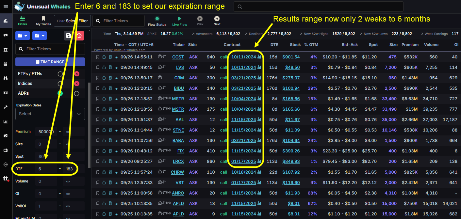
Task: Open the whale flow sidebar icon
Action: pos(6,21)
